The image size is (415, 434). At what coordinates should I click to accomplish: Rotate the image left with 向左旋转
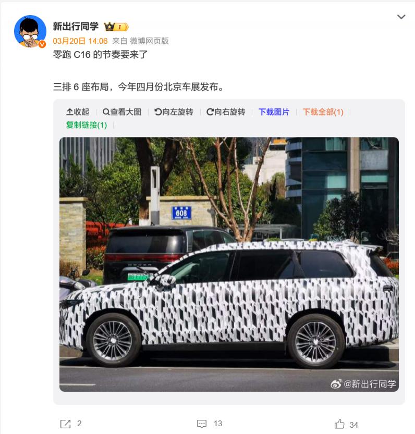point(174,112)
